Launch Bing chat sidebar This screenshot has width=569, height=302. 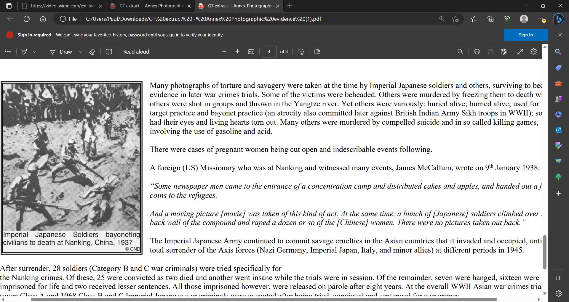coord(559,19)
